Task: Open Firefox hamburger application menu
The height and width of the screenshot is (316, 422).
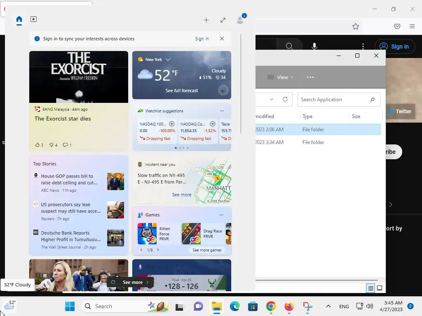Action: click(412, 26)
